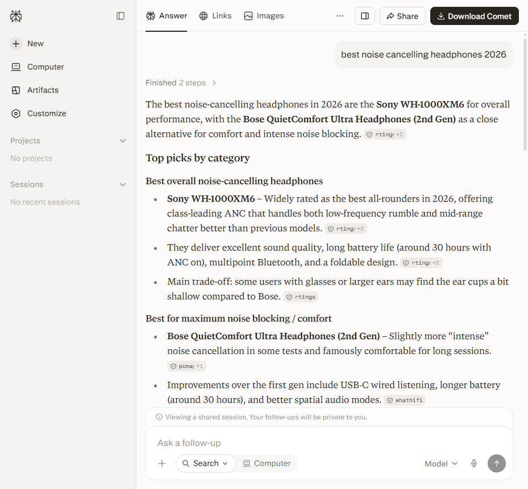Screen dimensions: 528x489
Task: Click the picture icon on Images tab
Action: click(x=248, y=16)
